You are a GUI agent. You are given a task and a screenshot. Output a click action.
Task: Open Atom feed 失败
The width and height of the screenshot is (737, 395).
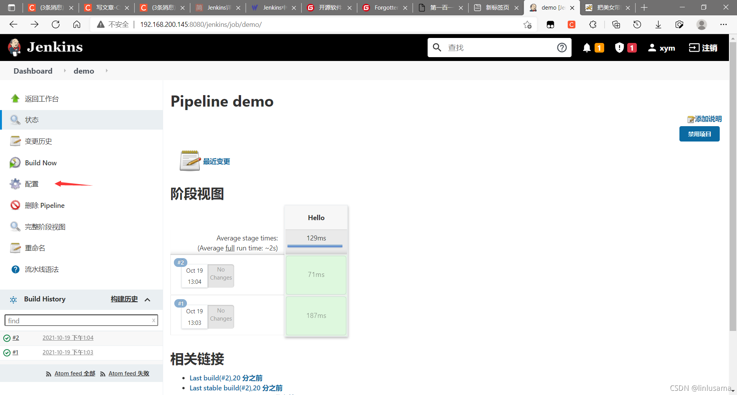click(x=129, y=374)
